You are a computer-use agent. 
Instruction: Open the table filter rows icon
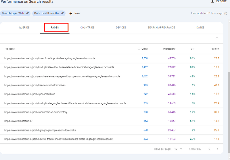(x=217, y=38)
